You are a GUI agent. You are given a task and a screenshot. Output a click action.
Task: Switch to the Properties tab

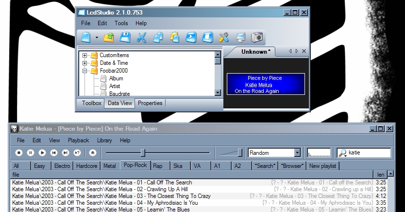coord(150,103)
